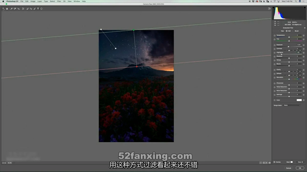
Task: Open the Edit menu
Action: (27, 1)
